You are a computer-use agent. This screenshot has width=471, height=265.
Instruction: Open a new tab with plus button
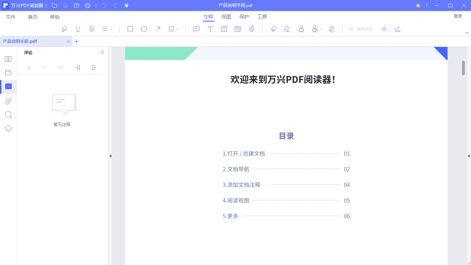click(x=76, y=41)
